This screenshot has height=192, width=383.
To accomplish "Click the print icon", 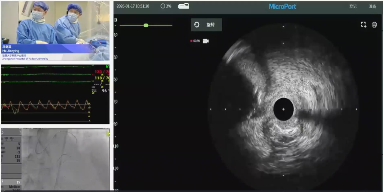I will [x=374, y=25].
